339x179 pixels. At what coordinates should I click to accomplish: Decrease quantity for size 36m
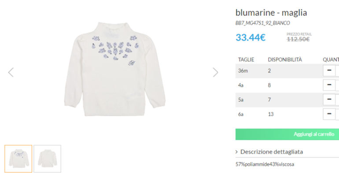pyautogui.click(x=329, y=70)
